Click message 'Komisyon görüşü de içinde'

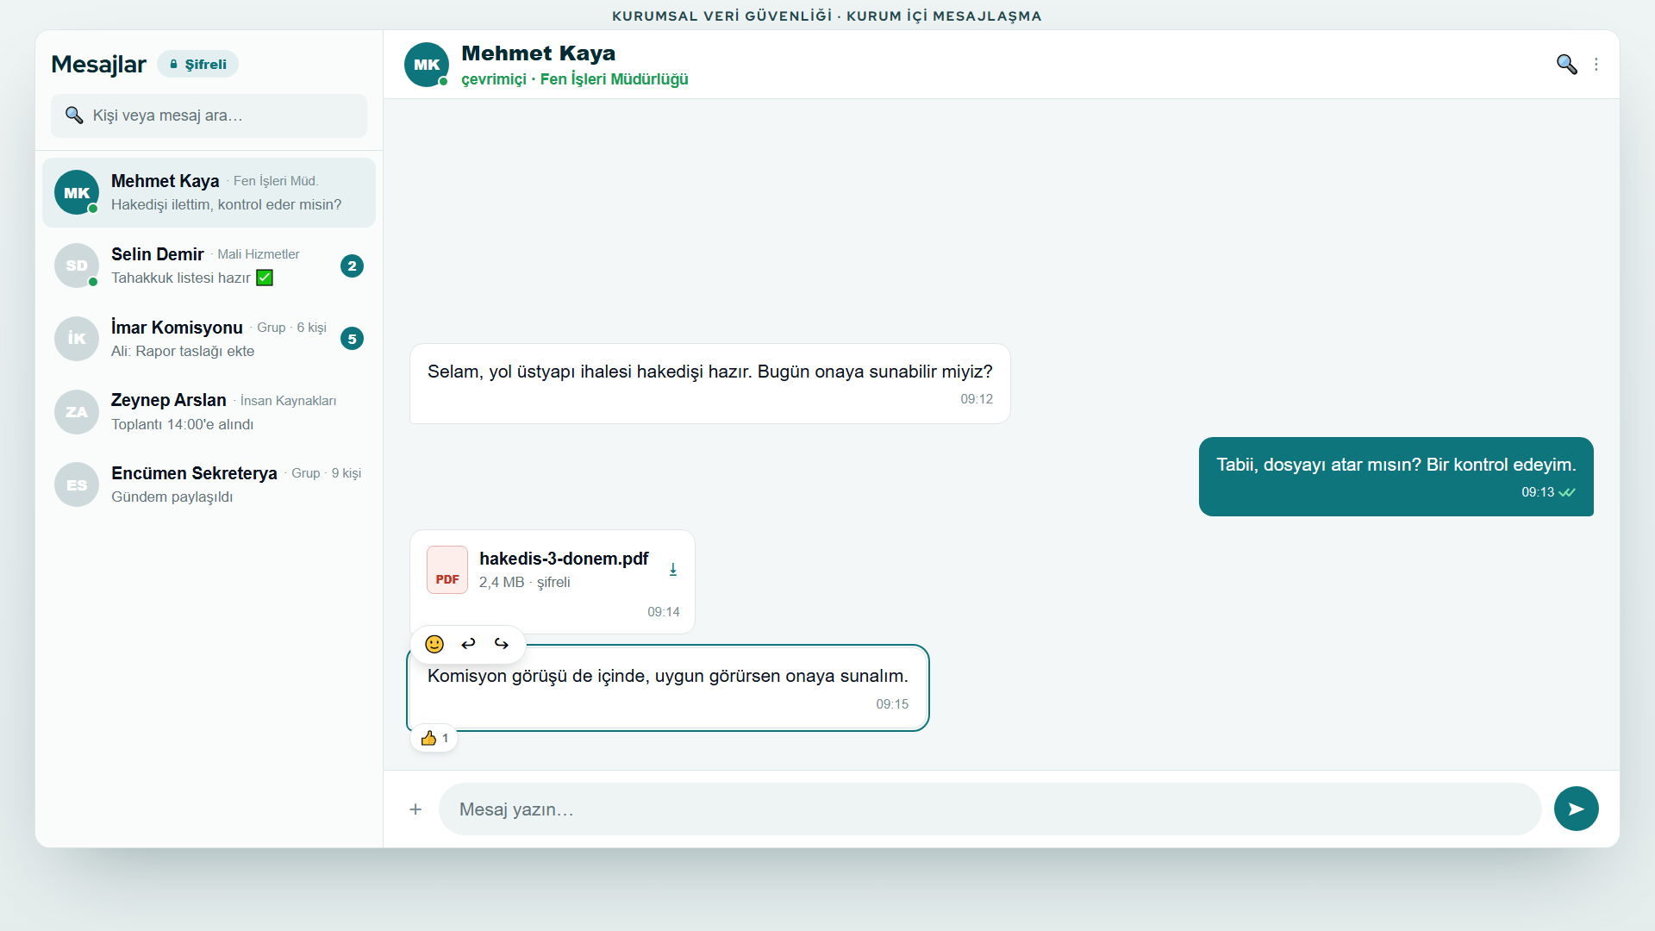tap(667, 688)
